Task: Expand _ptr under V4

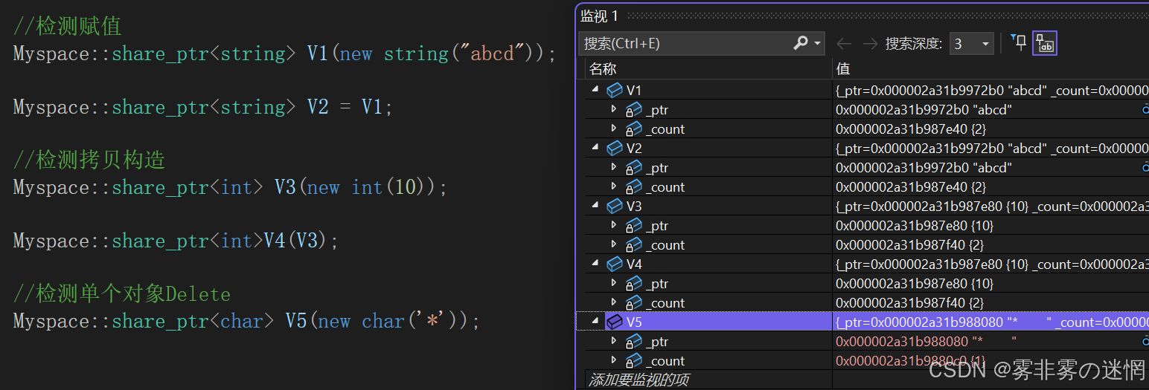Action: [x=614, y=282]
